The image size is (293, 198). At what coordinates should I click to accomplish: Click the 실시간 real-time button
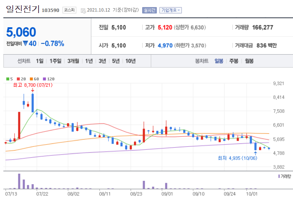point(149,10)
